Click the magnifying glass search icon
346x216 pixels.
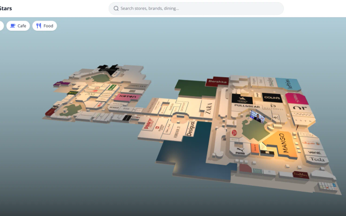(x=116, y=9)
